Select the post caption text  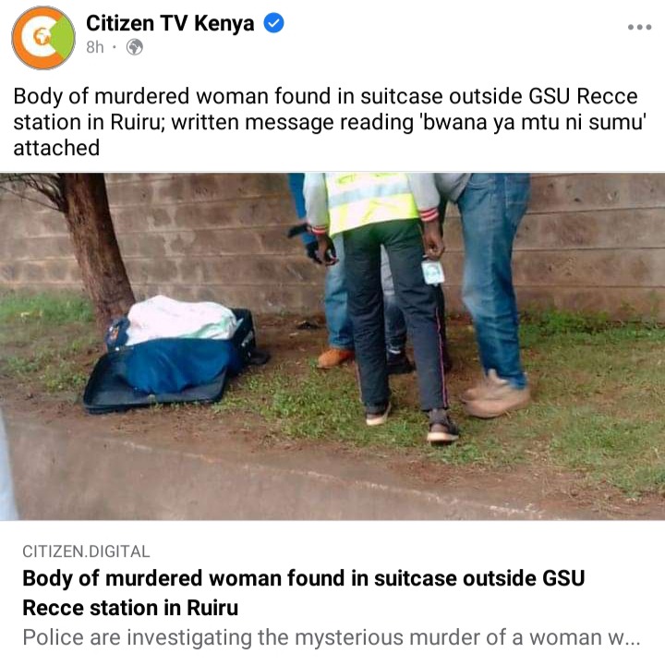[x=330, y=122]
